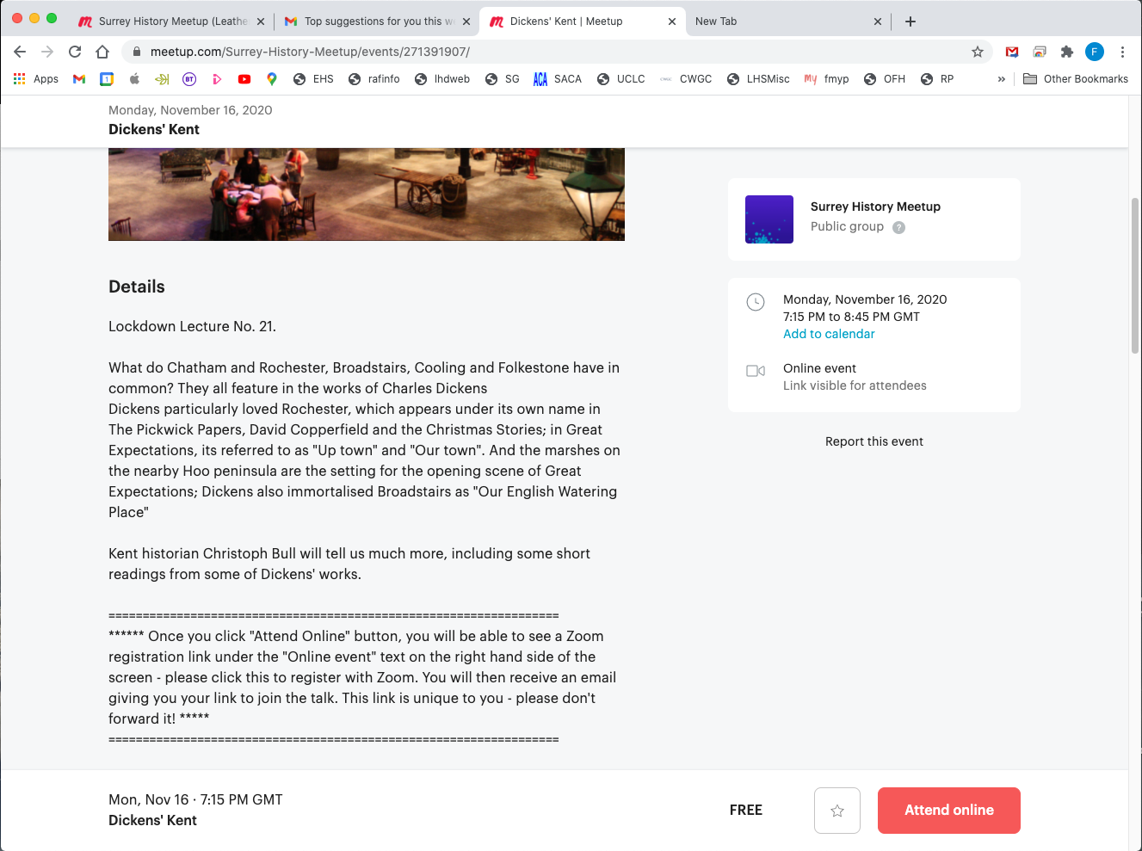This screenshot has width=1142, height=851.
Task: Go back to the previous page
Action: click(20, 52)
